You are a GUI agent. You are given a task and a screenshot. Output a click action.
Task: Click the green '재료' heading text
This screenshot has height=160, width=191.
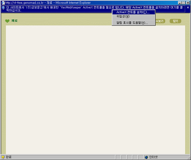point(14,21)
